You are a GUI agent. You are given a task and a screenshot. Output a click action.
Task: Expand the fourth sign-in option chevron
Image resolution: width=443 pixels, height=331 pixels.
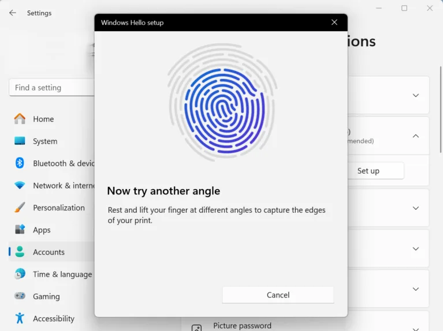416,249
